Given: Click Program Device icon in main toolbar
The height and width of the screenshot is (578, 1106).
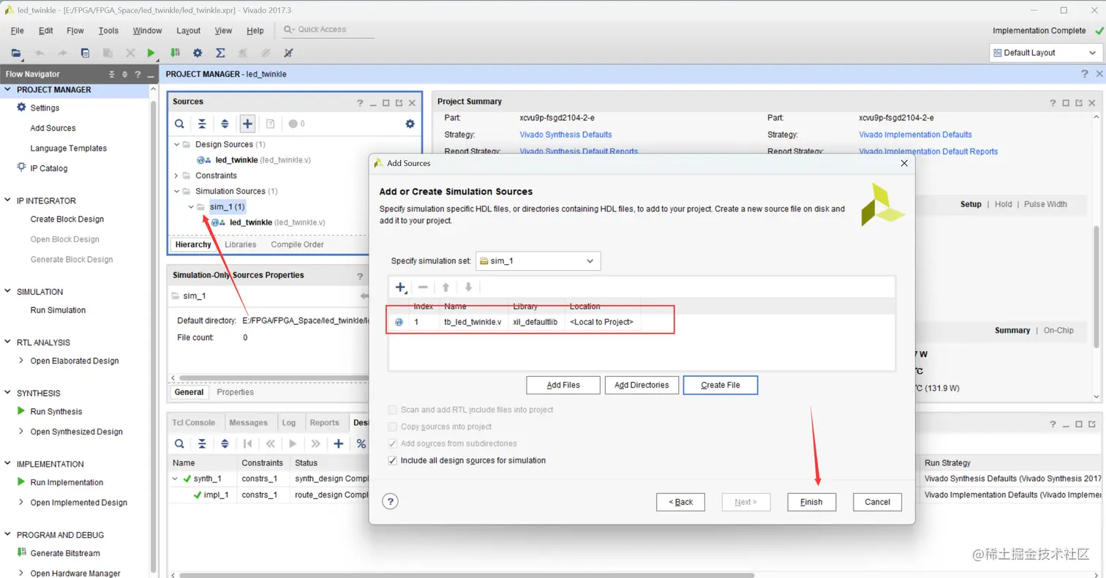Looking at the screenshot, I should (x=175, y=53).
